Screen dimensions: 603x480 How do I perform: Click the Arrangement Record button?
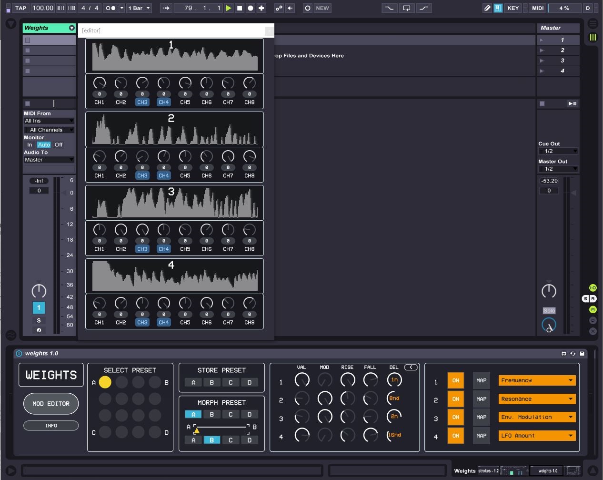(251, 8)
